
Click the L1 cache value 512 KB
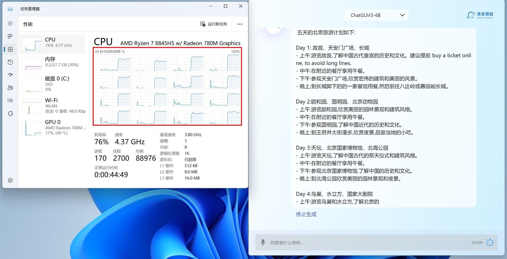pyautogui.click(x=191, y=166)
